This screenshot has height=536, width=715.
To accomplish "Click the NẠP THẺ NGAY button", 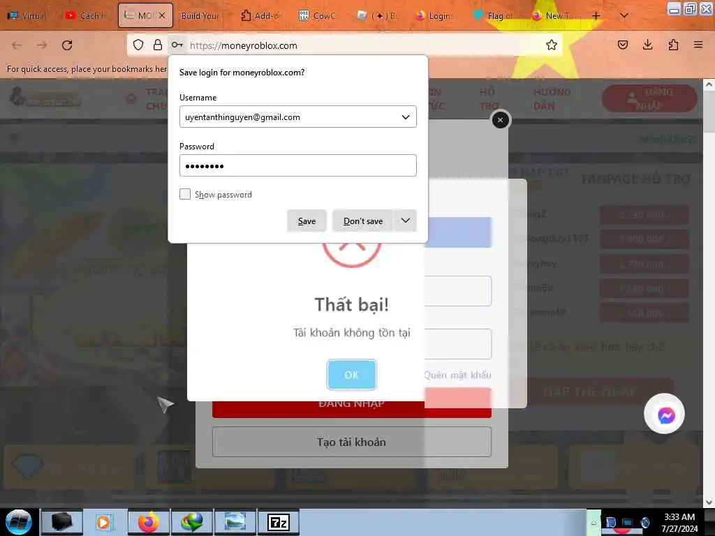I will tap(589, 392).
